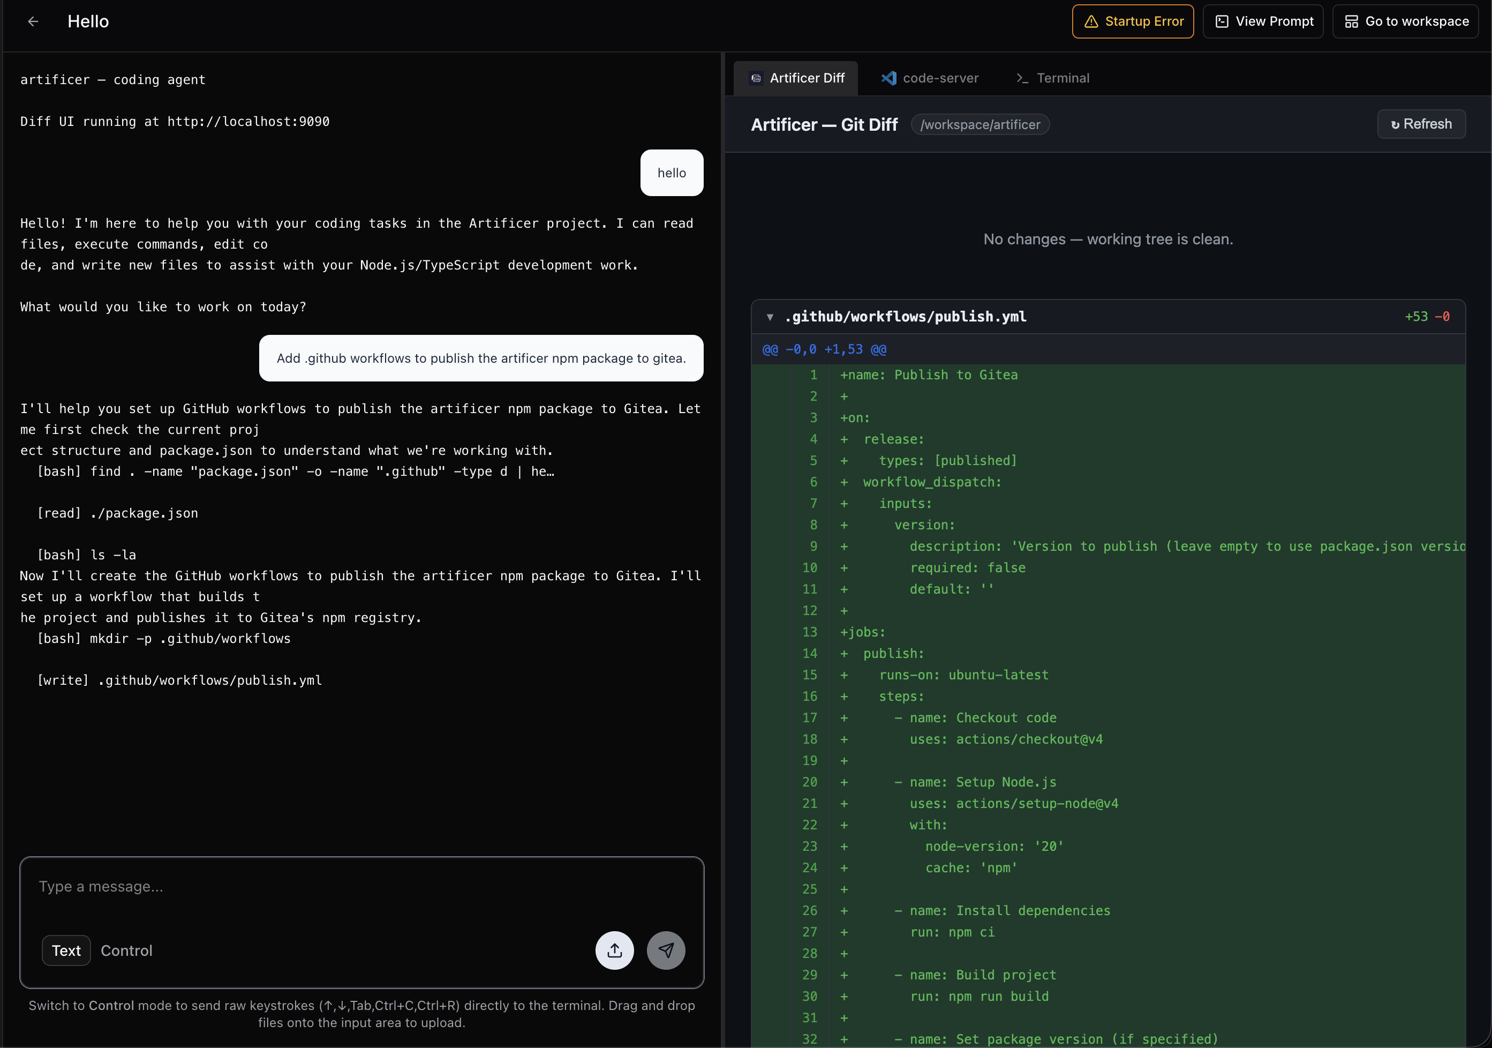The image size is (1492, 1048).
Task: Click the .github/workflows/publish.yml file name
Action: pos(905,317)
